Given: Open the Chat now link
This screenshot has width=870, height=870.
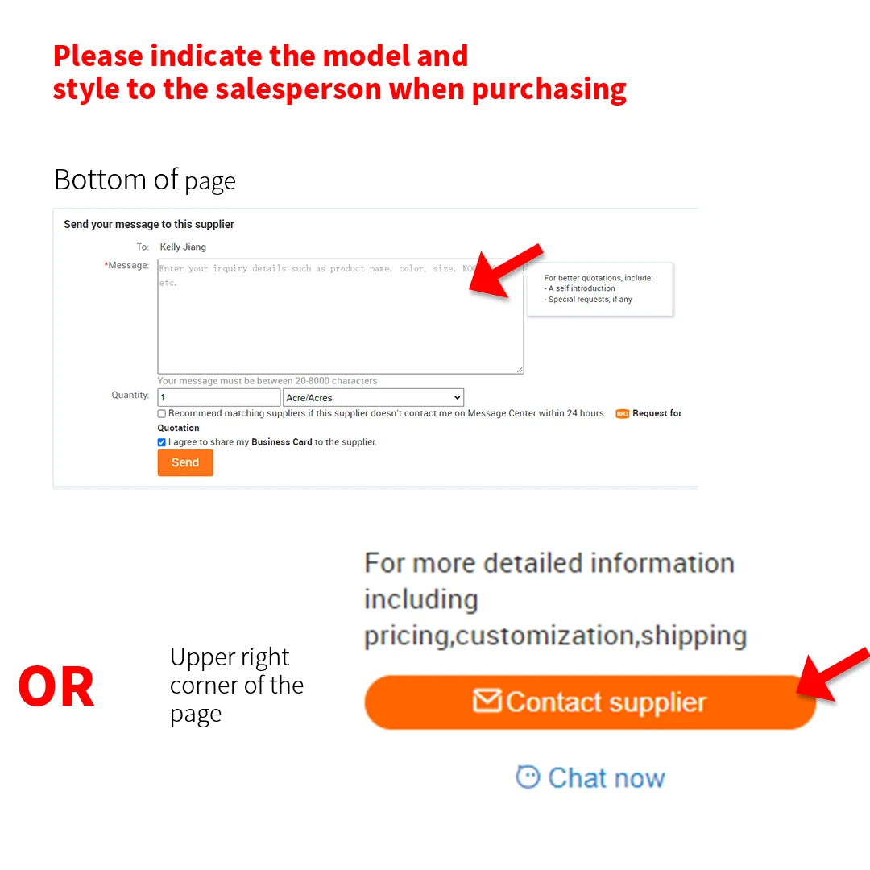Looking at the screenshot, I should 590,777.
